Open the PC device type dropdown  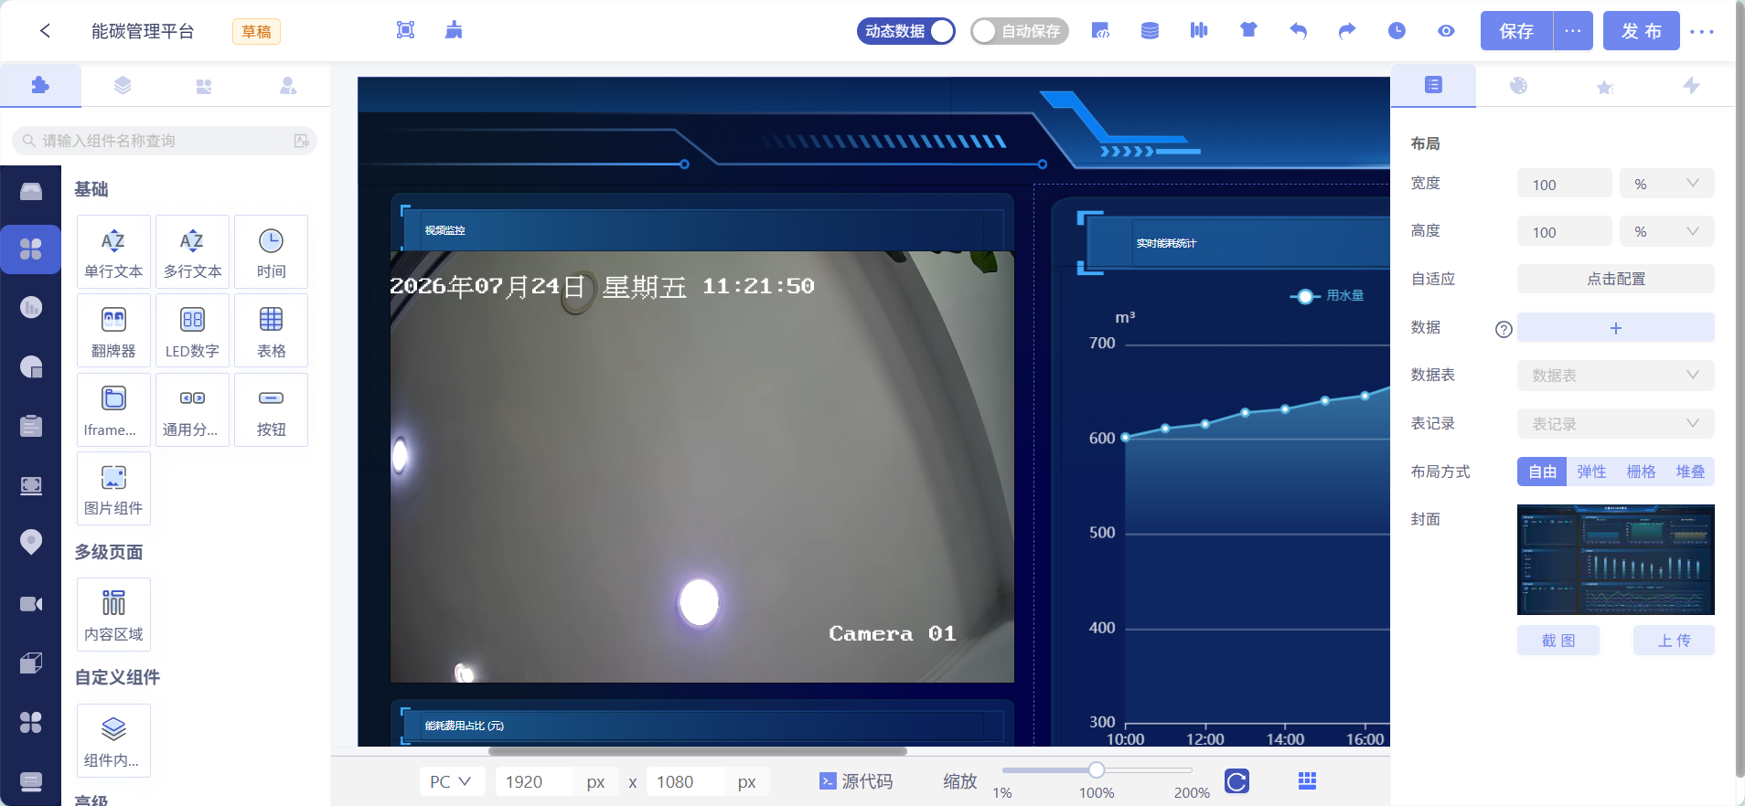(452, 781)
